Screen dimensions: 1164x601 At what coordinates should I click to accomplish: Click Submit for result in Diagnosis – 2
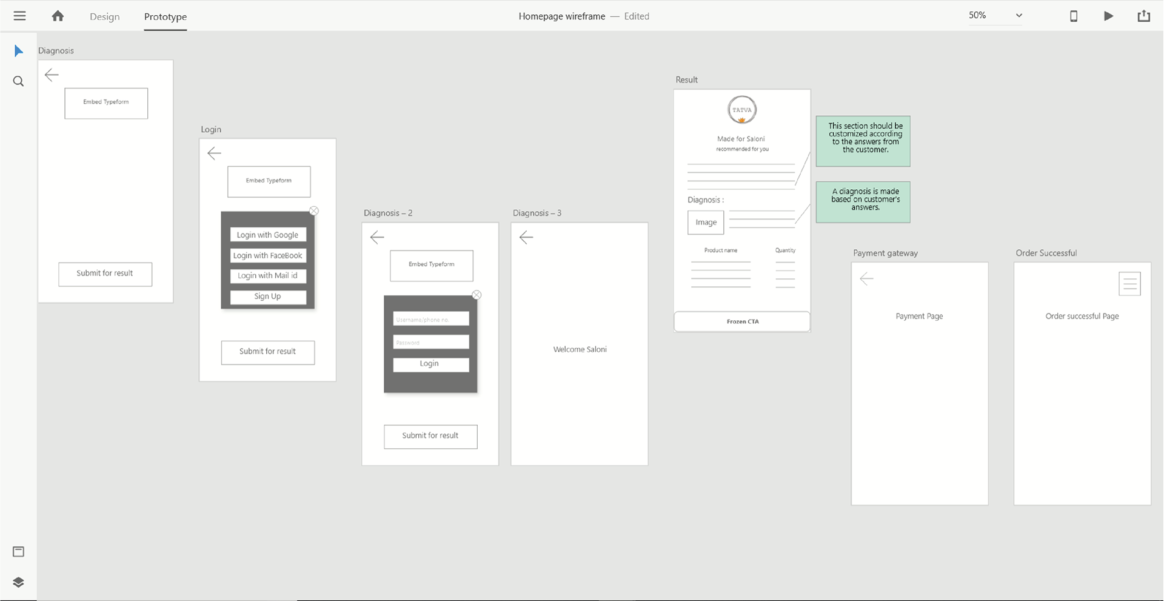tap(430, 437)
